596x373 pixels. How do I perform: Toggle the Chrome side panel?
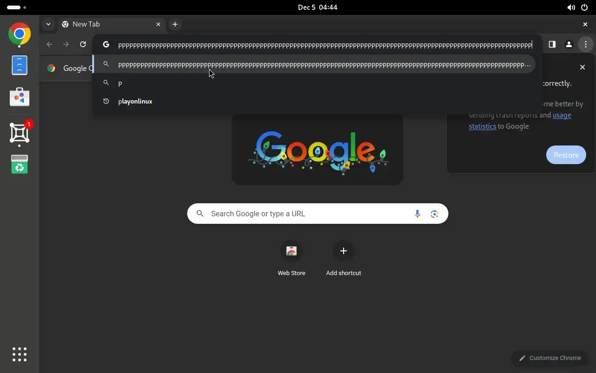(552, 44)
